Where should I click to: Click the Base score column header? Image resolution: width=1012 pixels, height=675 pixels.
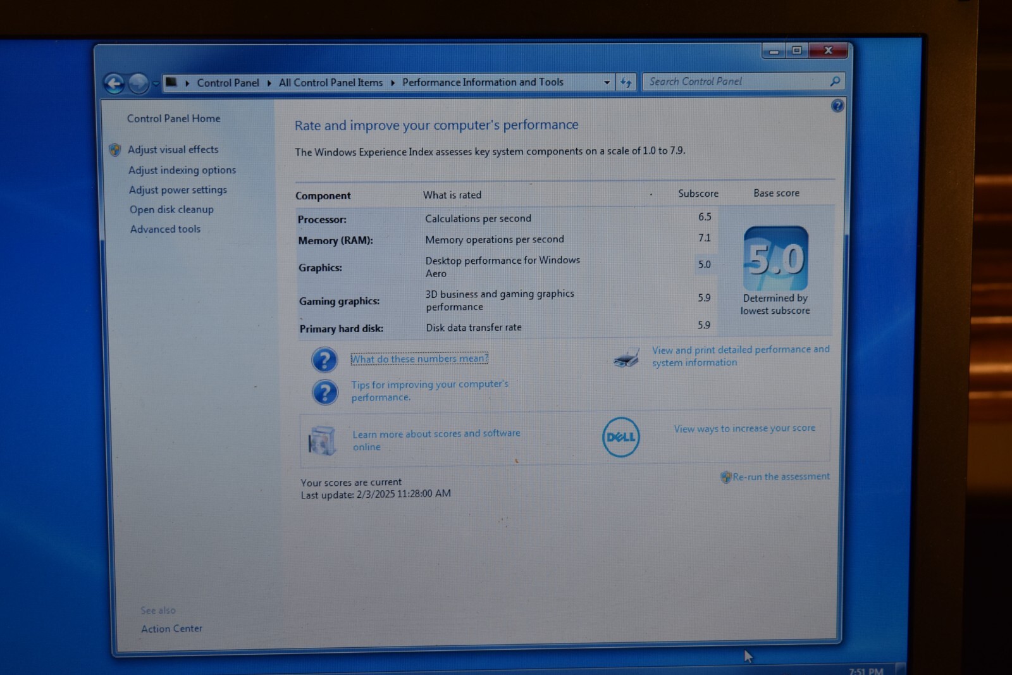tap(776, 193)
